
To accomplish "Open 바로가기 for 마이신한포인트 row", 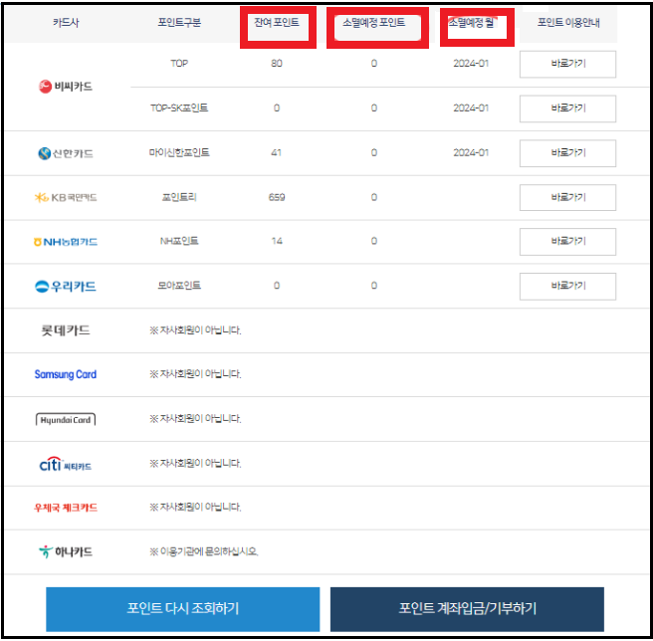I will [567, 153].
